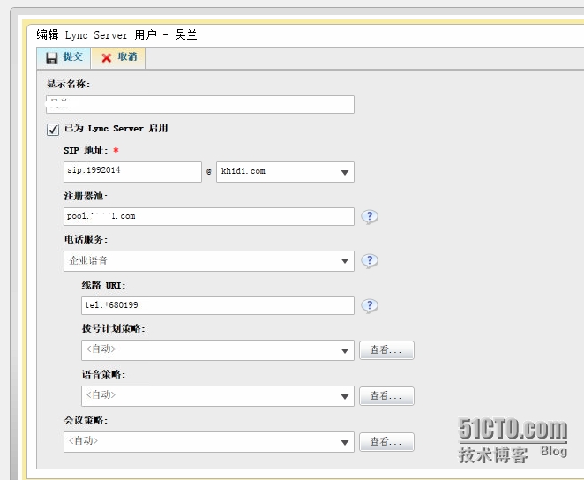
Task: Open the 电话服务 企业语音 dropdown
Action: 208,261
